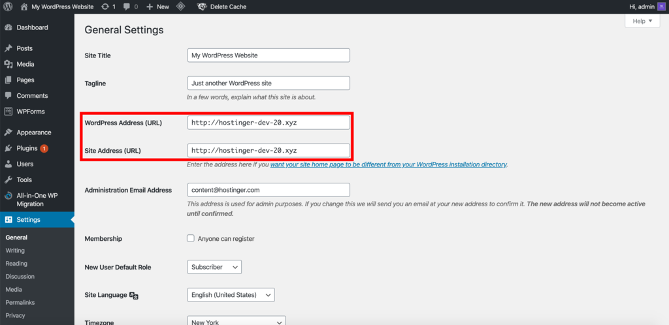This screenshot has height=325, width=669.
Task: Click the Users menu label
Action: point(25,164)
